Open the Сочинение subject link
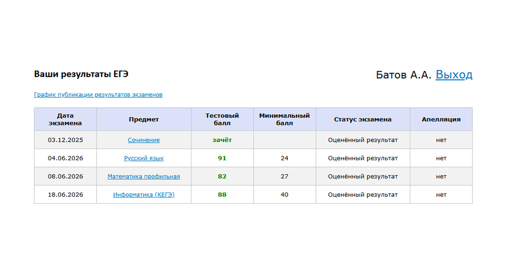This screenshot has height=272, width=505. [144, 140]
